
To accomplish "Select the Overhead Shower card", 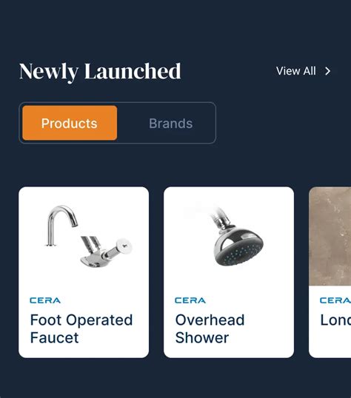I will click(x=229, y=272).
